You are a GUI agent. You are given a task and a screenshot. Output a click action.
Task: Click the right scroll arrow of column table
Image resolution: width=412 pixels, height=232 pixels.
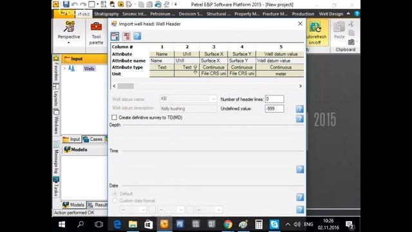click(x=301, y=86)
